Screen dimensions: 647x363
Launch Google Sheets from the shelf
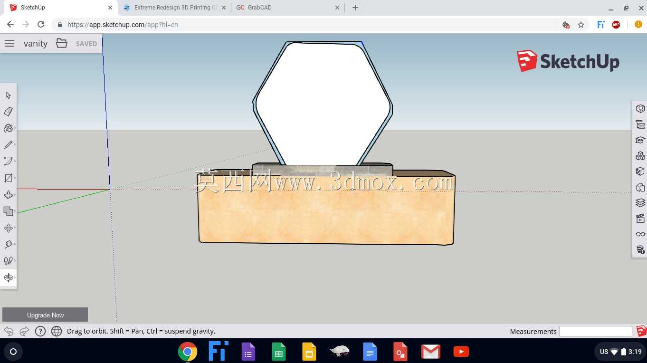[x=279, y=352]
